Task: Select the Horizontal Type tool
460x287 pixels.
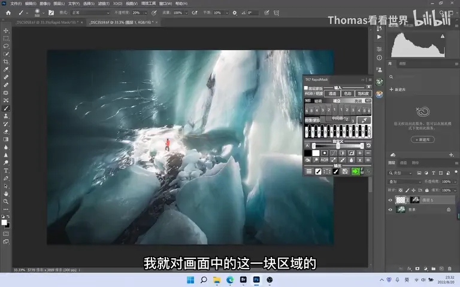Action: coord(6,170)
